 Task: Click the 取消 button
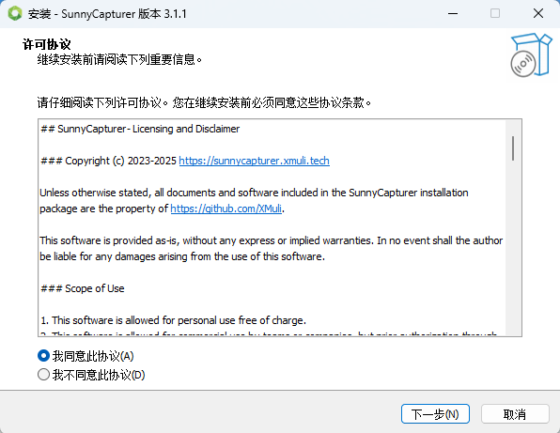point(515,414)
